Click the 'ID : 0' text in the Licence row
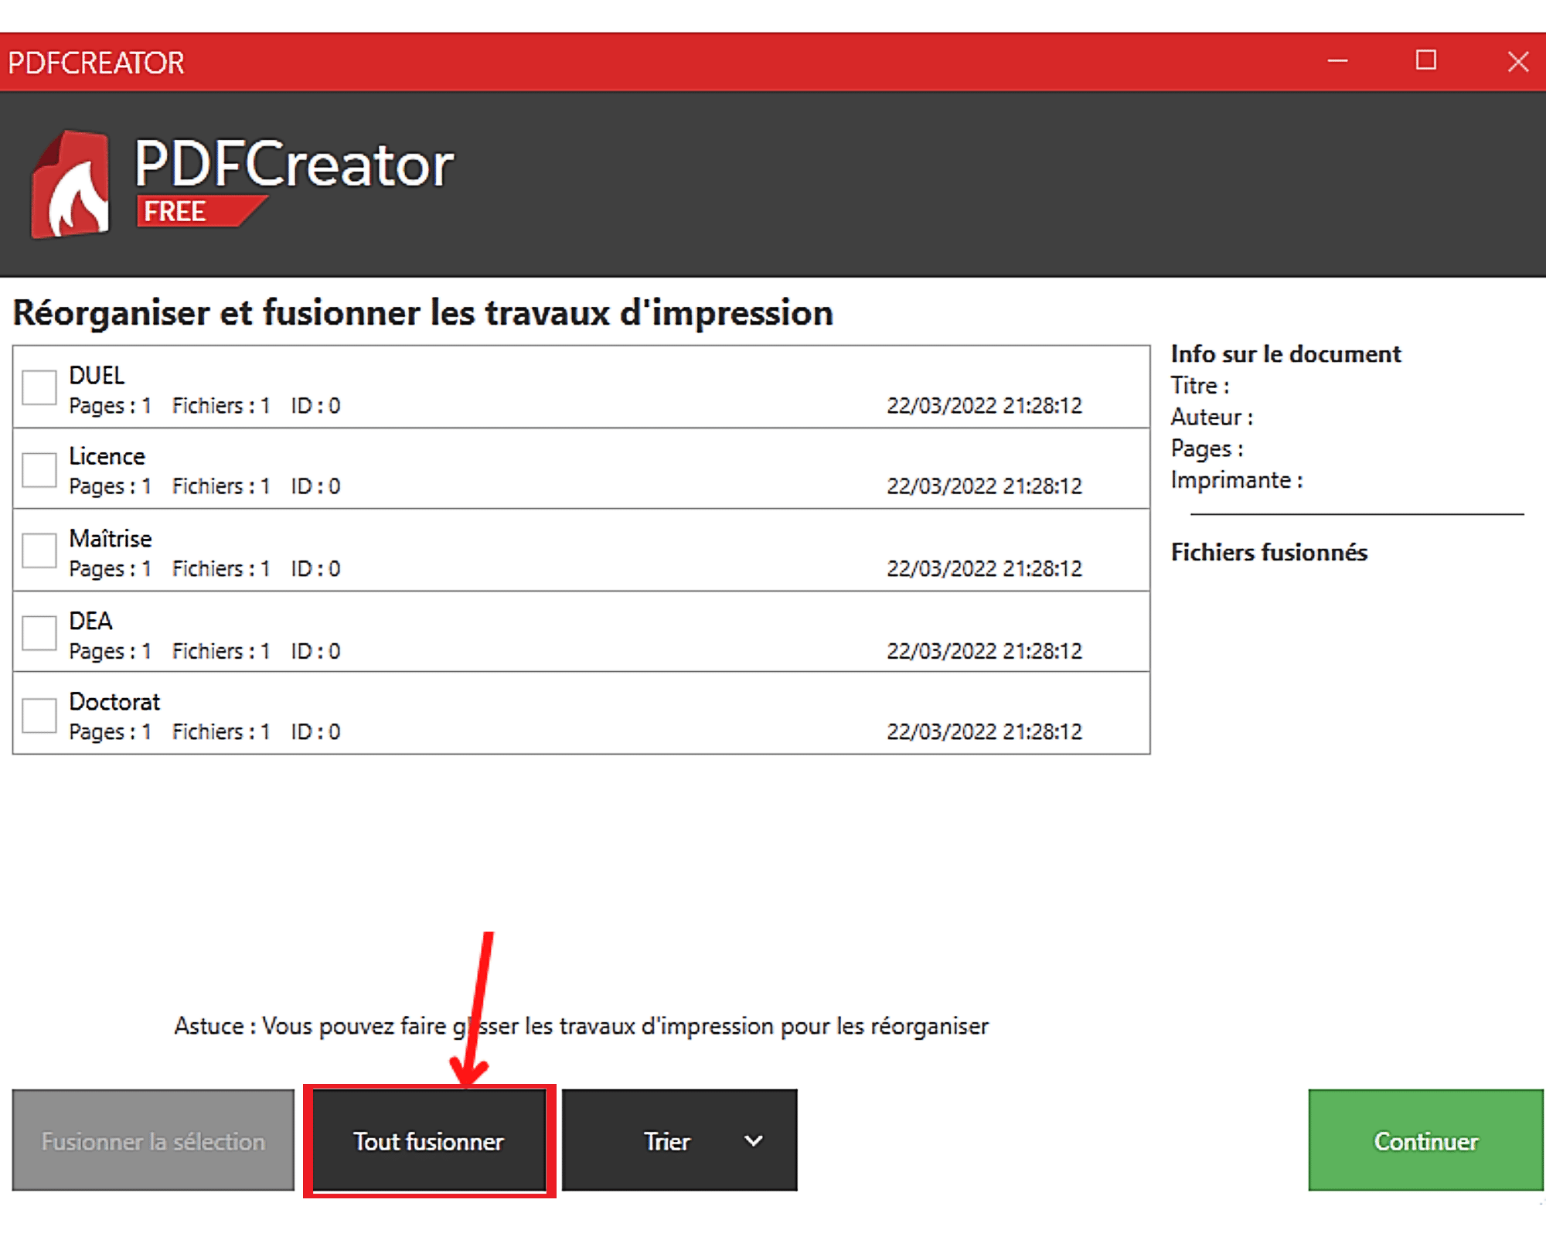The image size is (1546, 1237). click(315, 486)
